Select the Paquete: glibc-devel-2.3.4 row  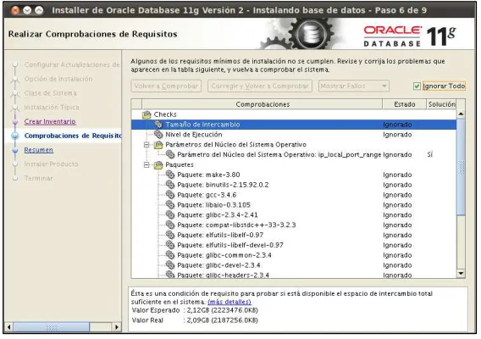pyautogui.click(x=294, y=265)
